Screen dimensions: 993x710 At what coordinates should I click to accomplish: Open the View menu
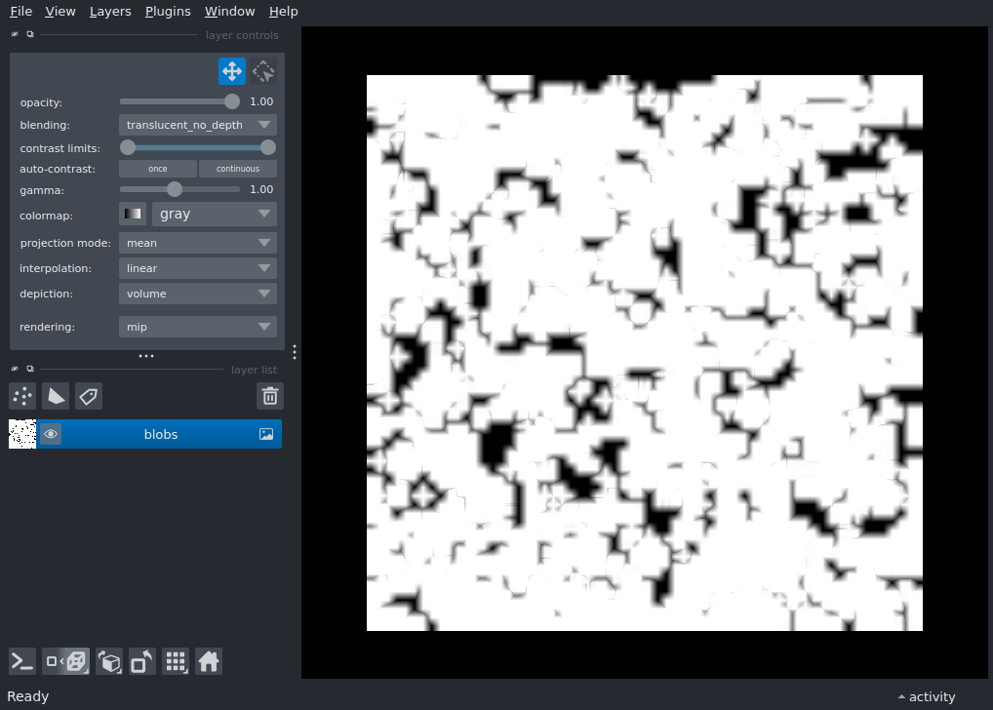(60, 11)
